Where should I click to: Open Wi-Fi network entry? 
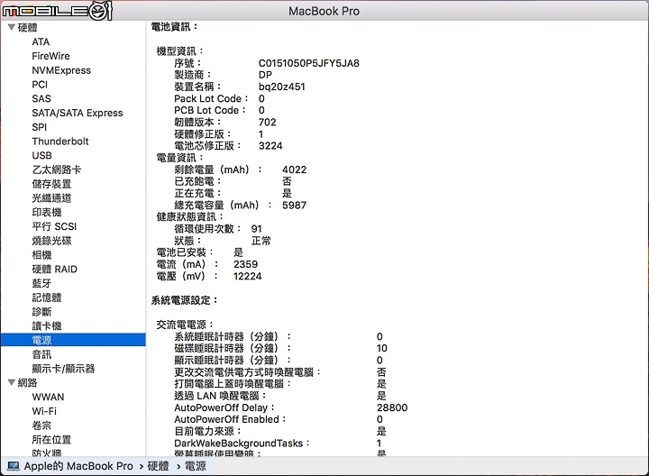point(44,411)
